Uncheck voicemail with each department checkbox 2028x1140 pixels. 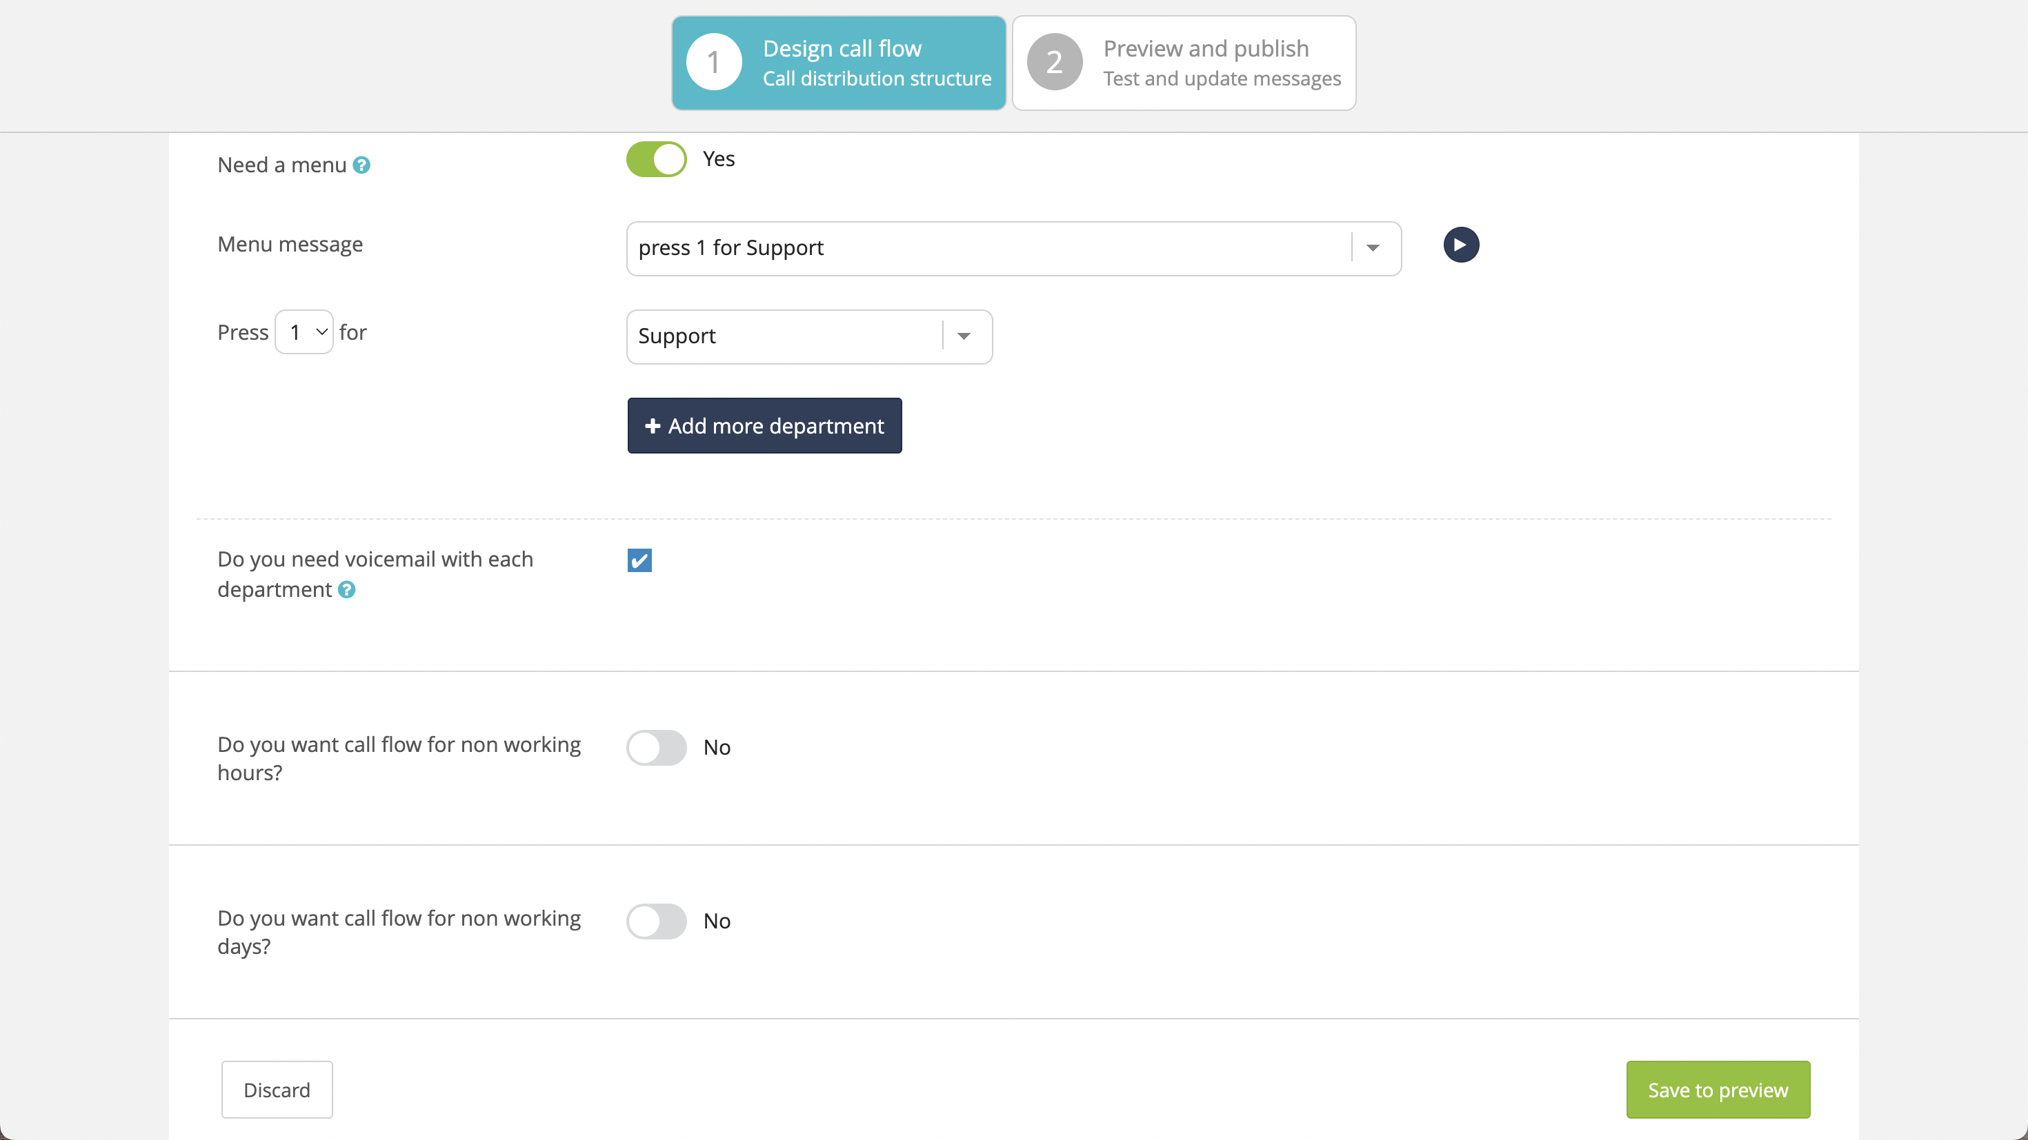pyautogui.click(x=639, y=560)
